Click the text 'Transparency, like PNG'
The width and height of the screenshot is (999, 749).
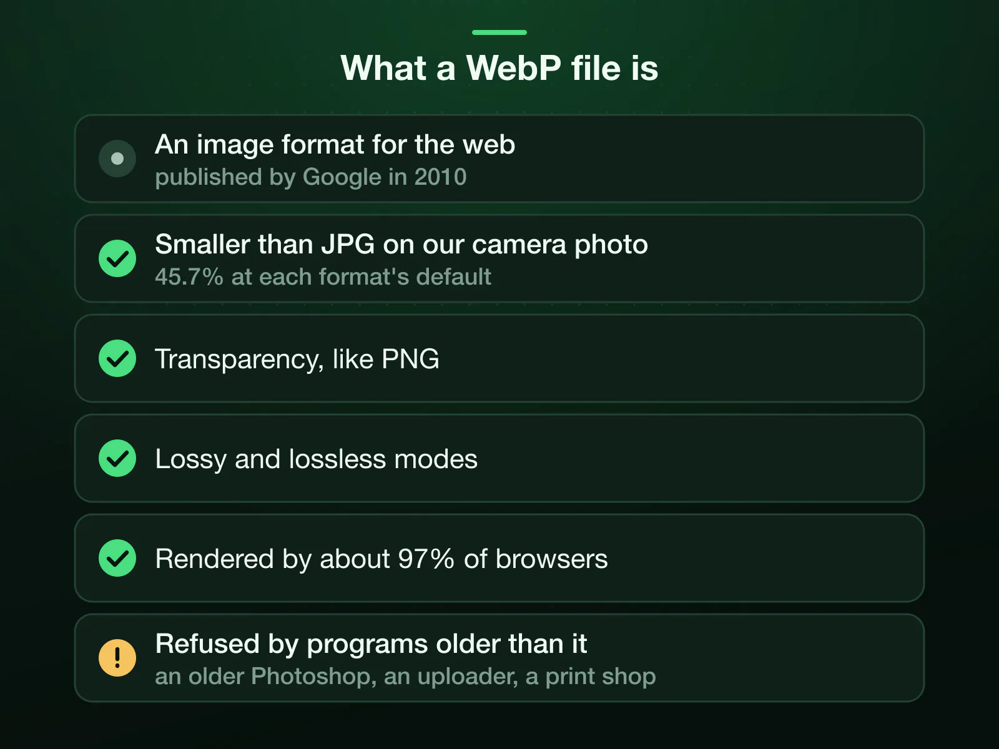297,360
